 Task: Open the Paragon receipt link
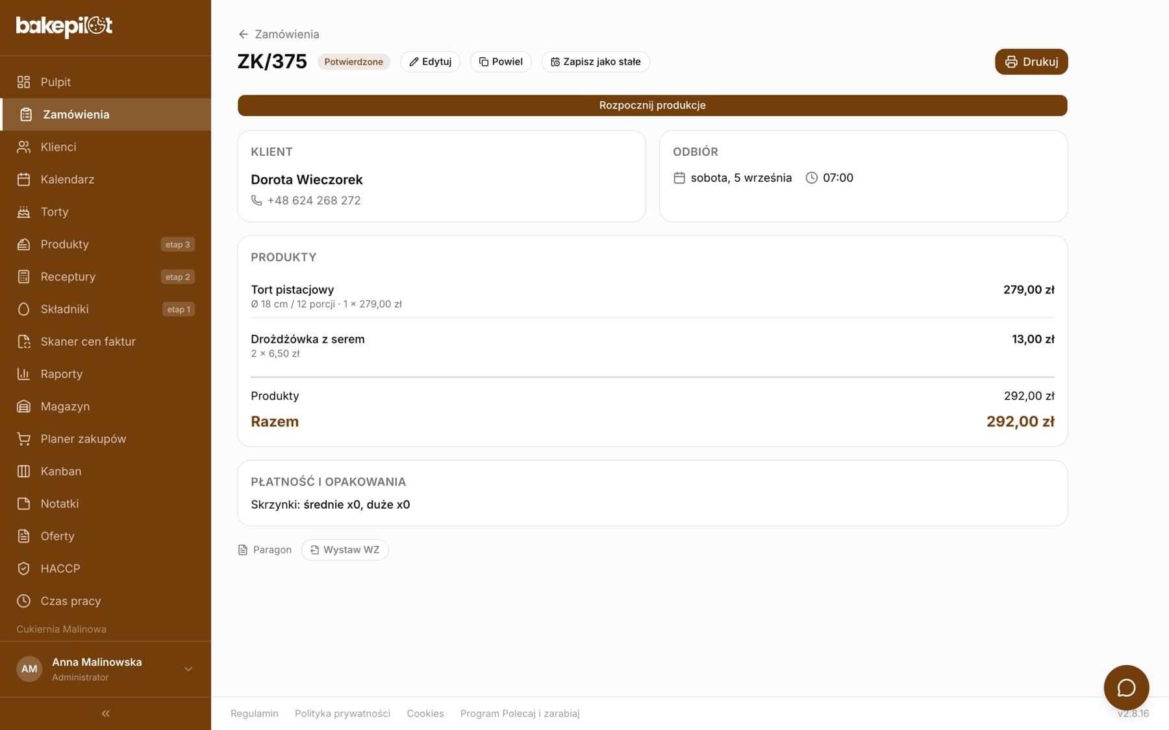[265, 550]
